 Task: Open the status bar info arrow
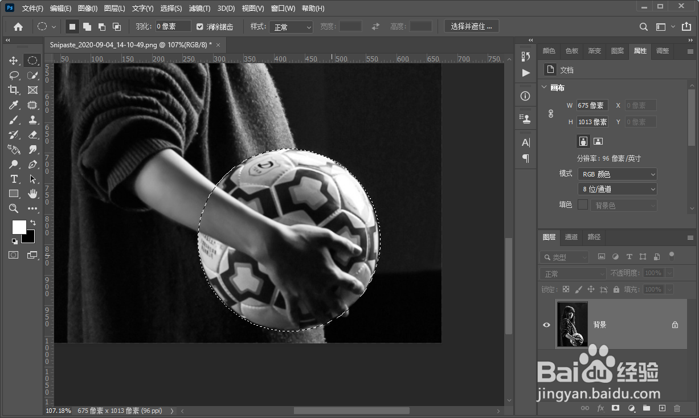pyautogui.click(x=172, y=411)
